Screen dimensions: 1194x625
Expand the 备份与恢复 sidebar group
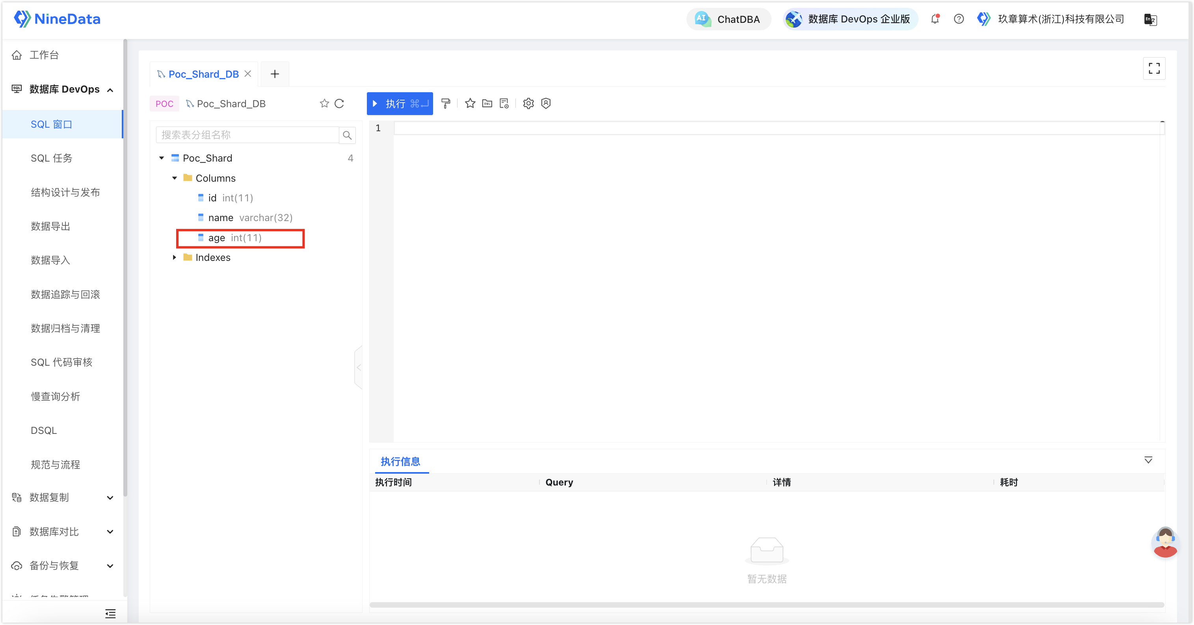point(110,566)
